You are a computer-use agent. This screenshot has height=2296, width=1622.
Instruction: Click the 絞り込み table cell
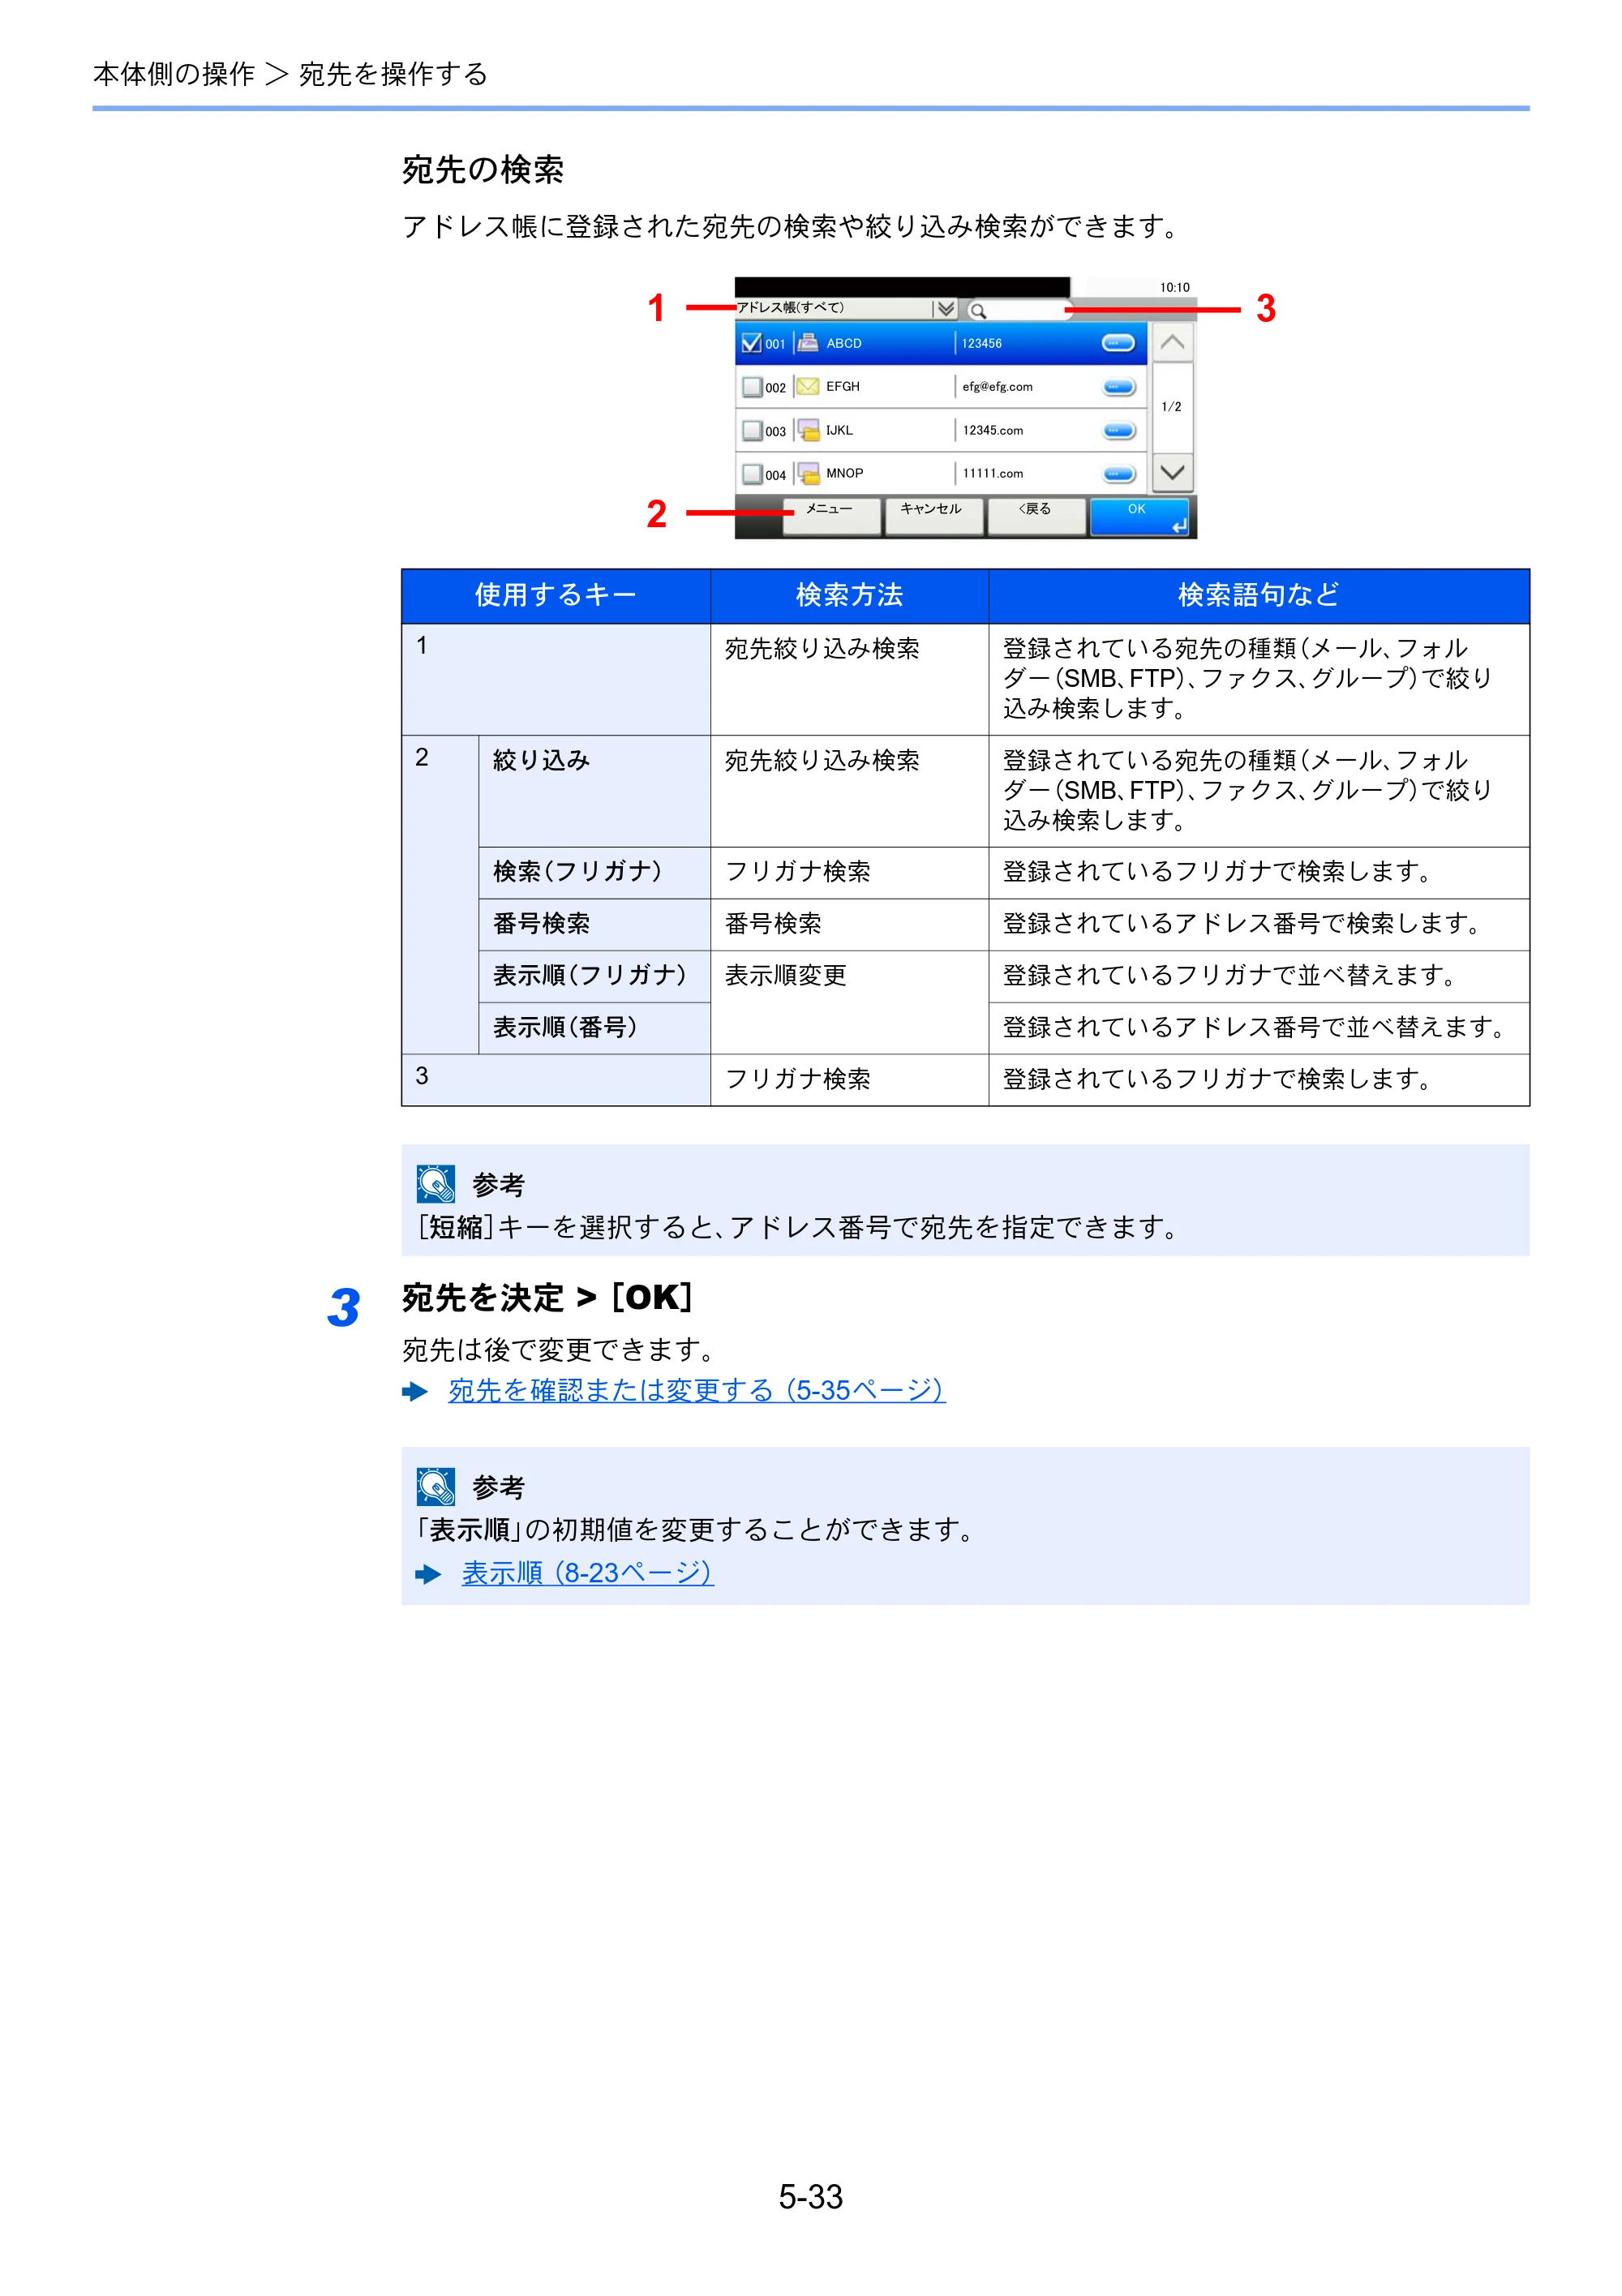[594, 791]
